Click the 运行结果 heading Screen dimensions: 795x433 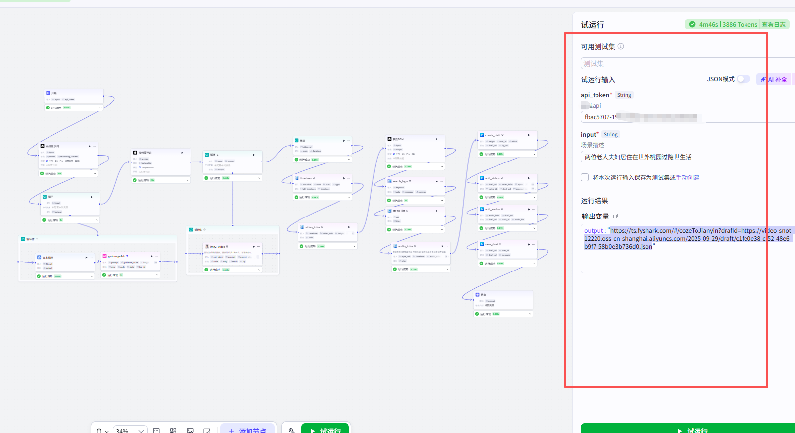(595, 201)
